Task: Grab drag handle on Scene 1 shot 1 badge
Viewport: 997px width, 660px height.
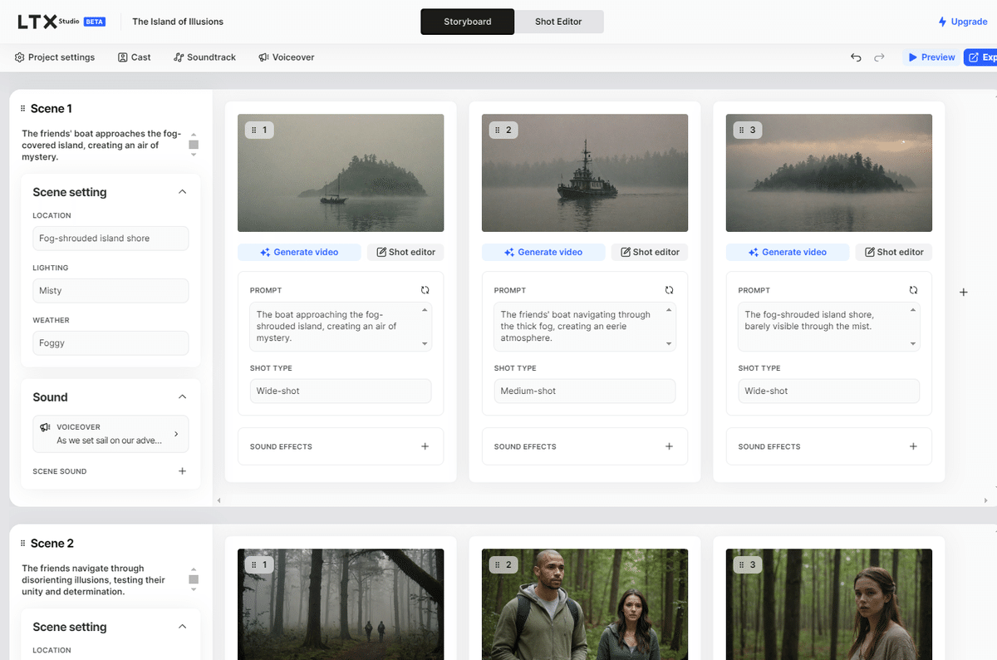Action: [254, 131]
